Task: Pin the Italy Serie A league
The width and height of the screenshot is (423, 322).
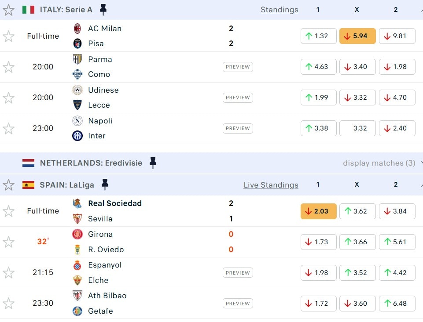Action: point(103,10)
